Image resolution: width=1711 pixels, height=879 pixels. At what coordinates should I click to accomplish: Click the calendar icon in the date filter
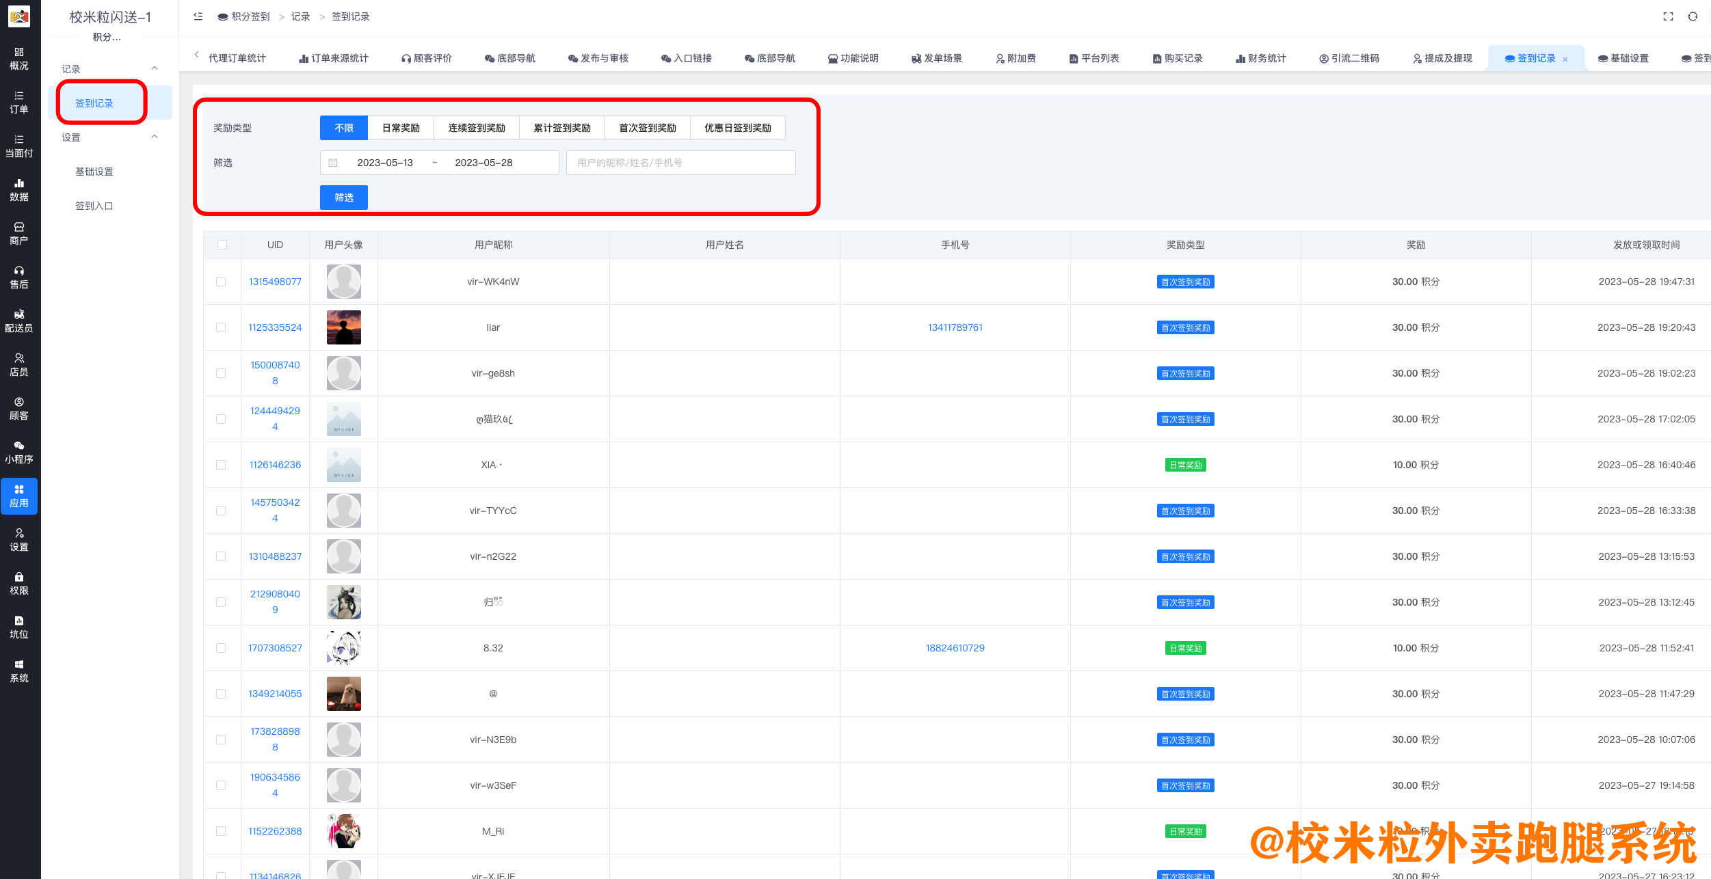click(333, 163)
